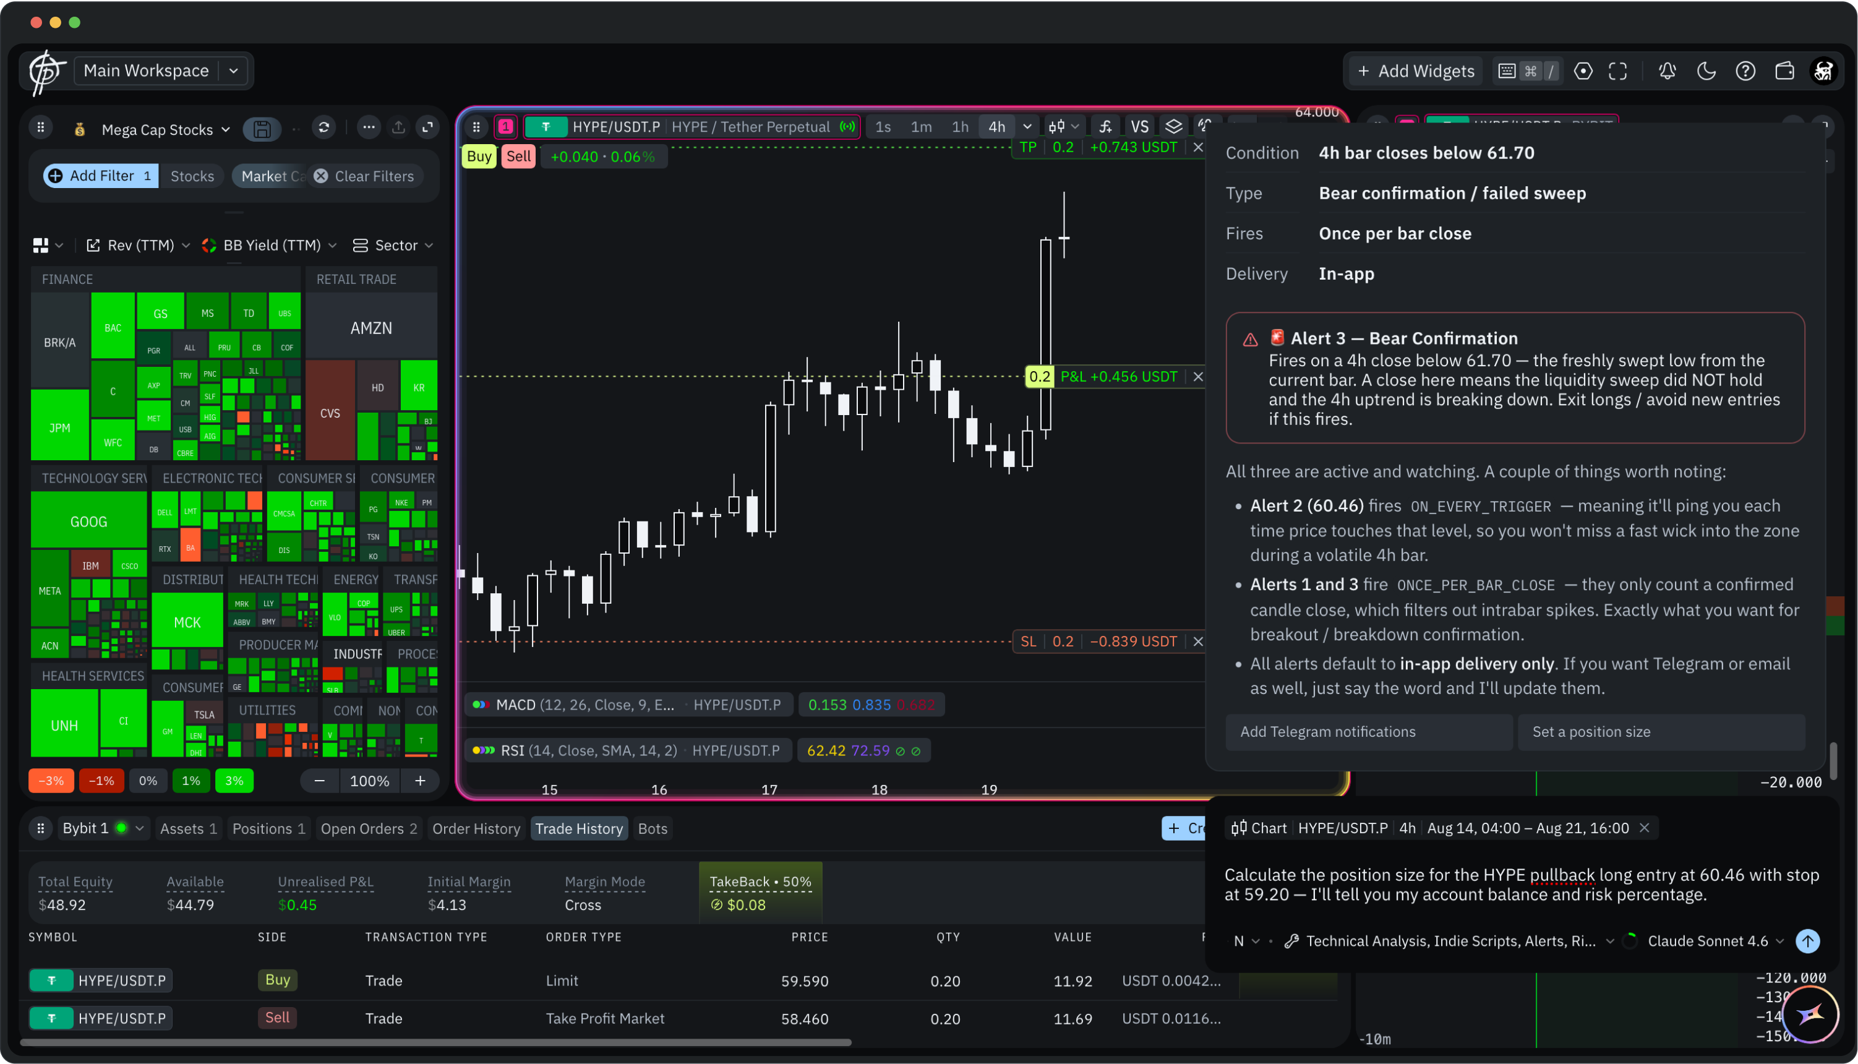Toggle the 0% heatmap legend filter
Screen dimensions: 1858x1064
tap(148, 781)
